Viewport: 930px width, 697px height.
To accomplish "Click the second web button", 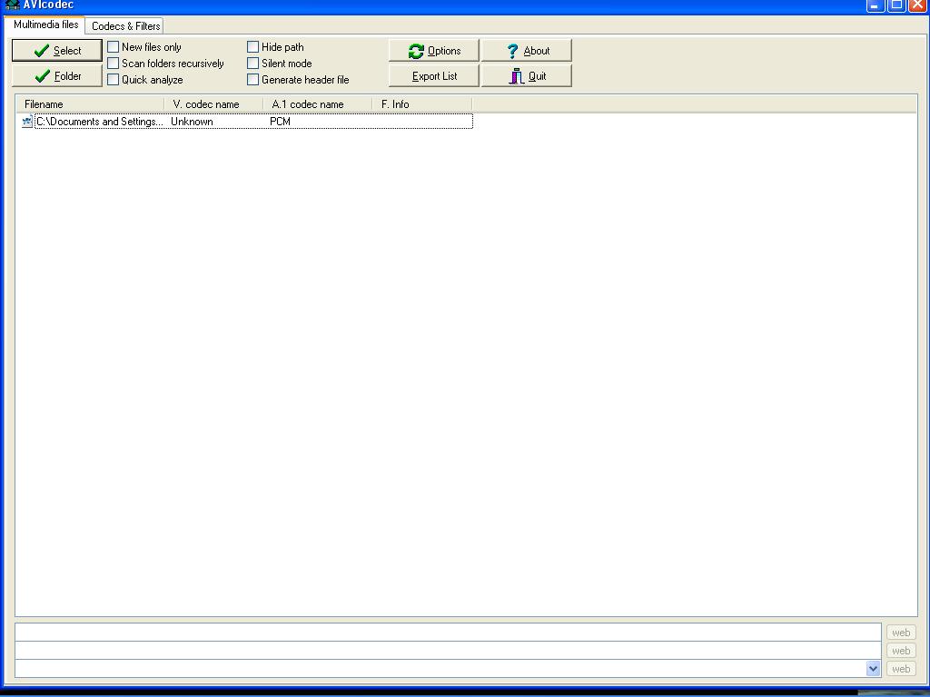I will pyautogui.click(x=901, y=651).
